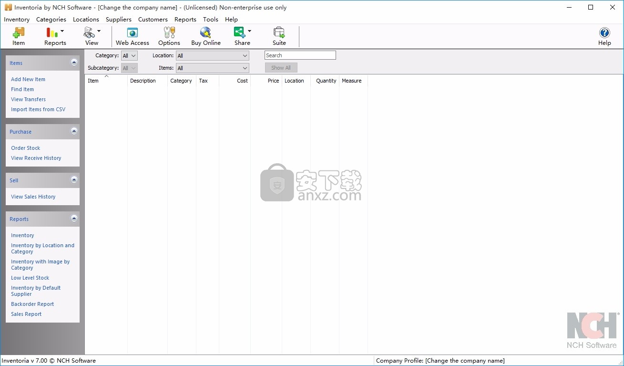Image resolution: width=624 pixels, height=366 pixels.
Task: Open the Suppliers menu
Action: (x=119, y=20)
